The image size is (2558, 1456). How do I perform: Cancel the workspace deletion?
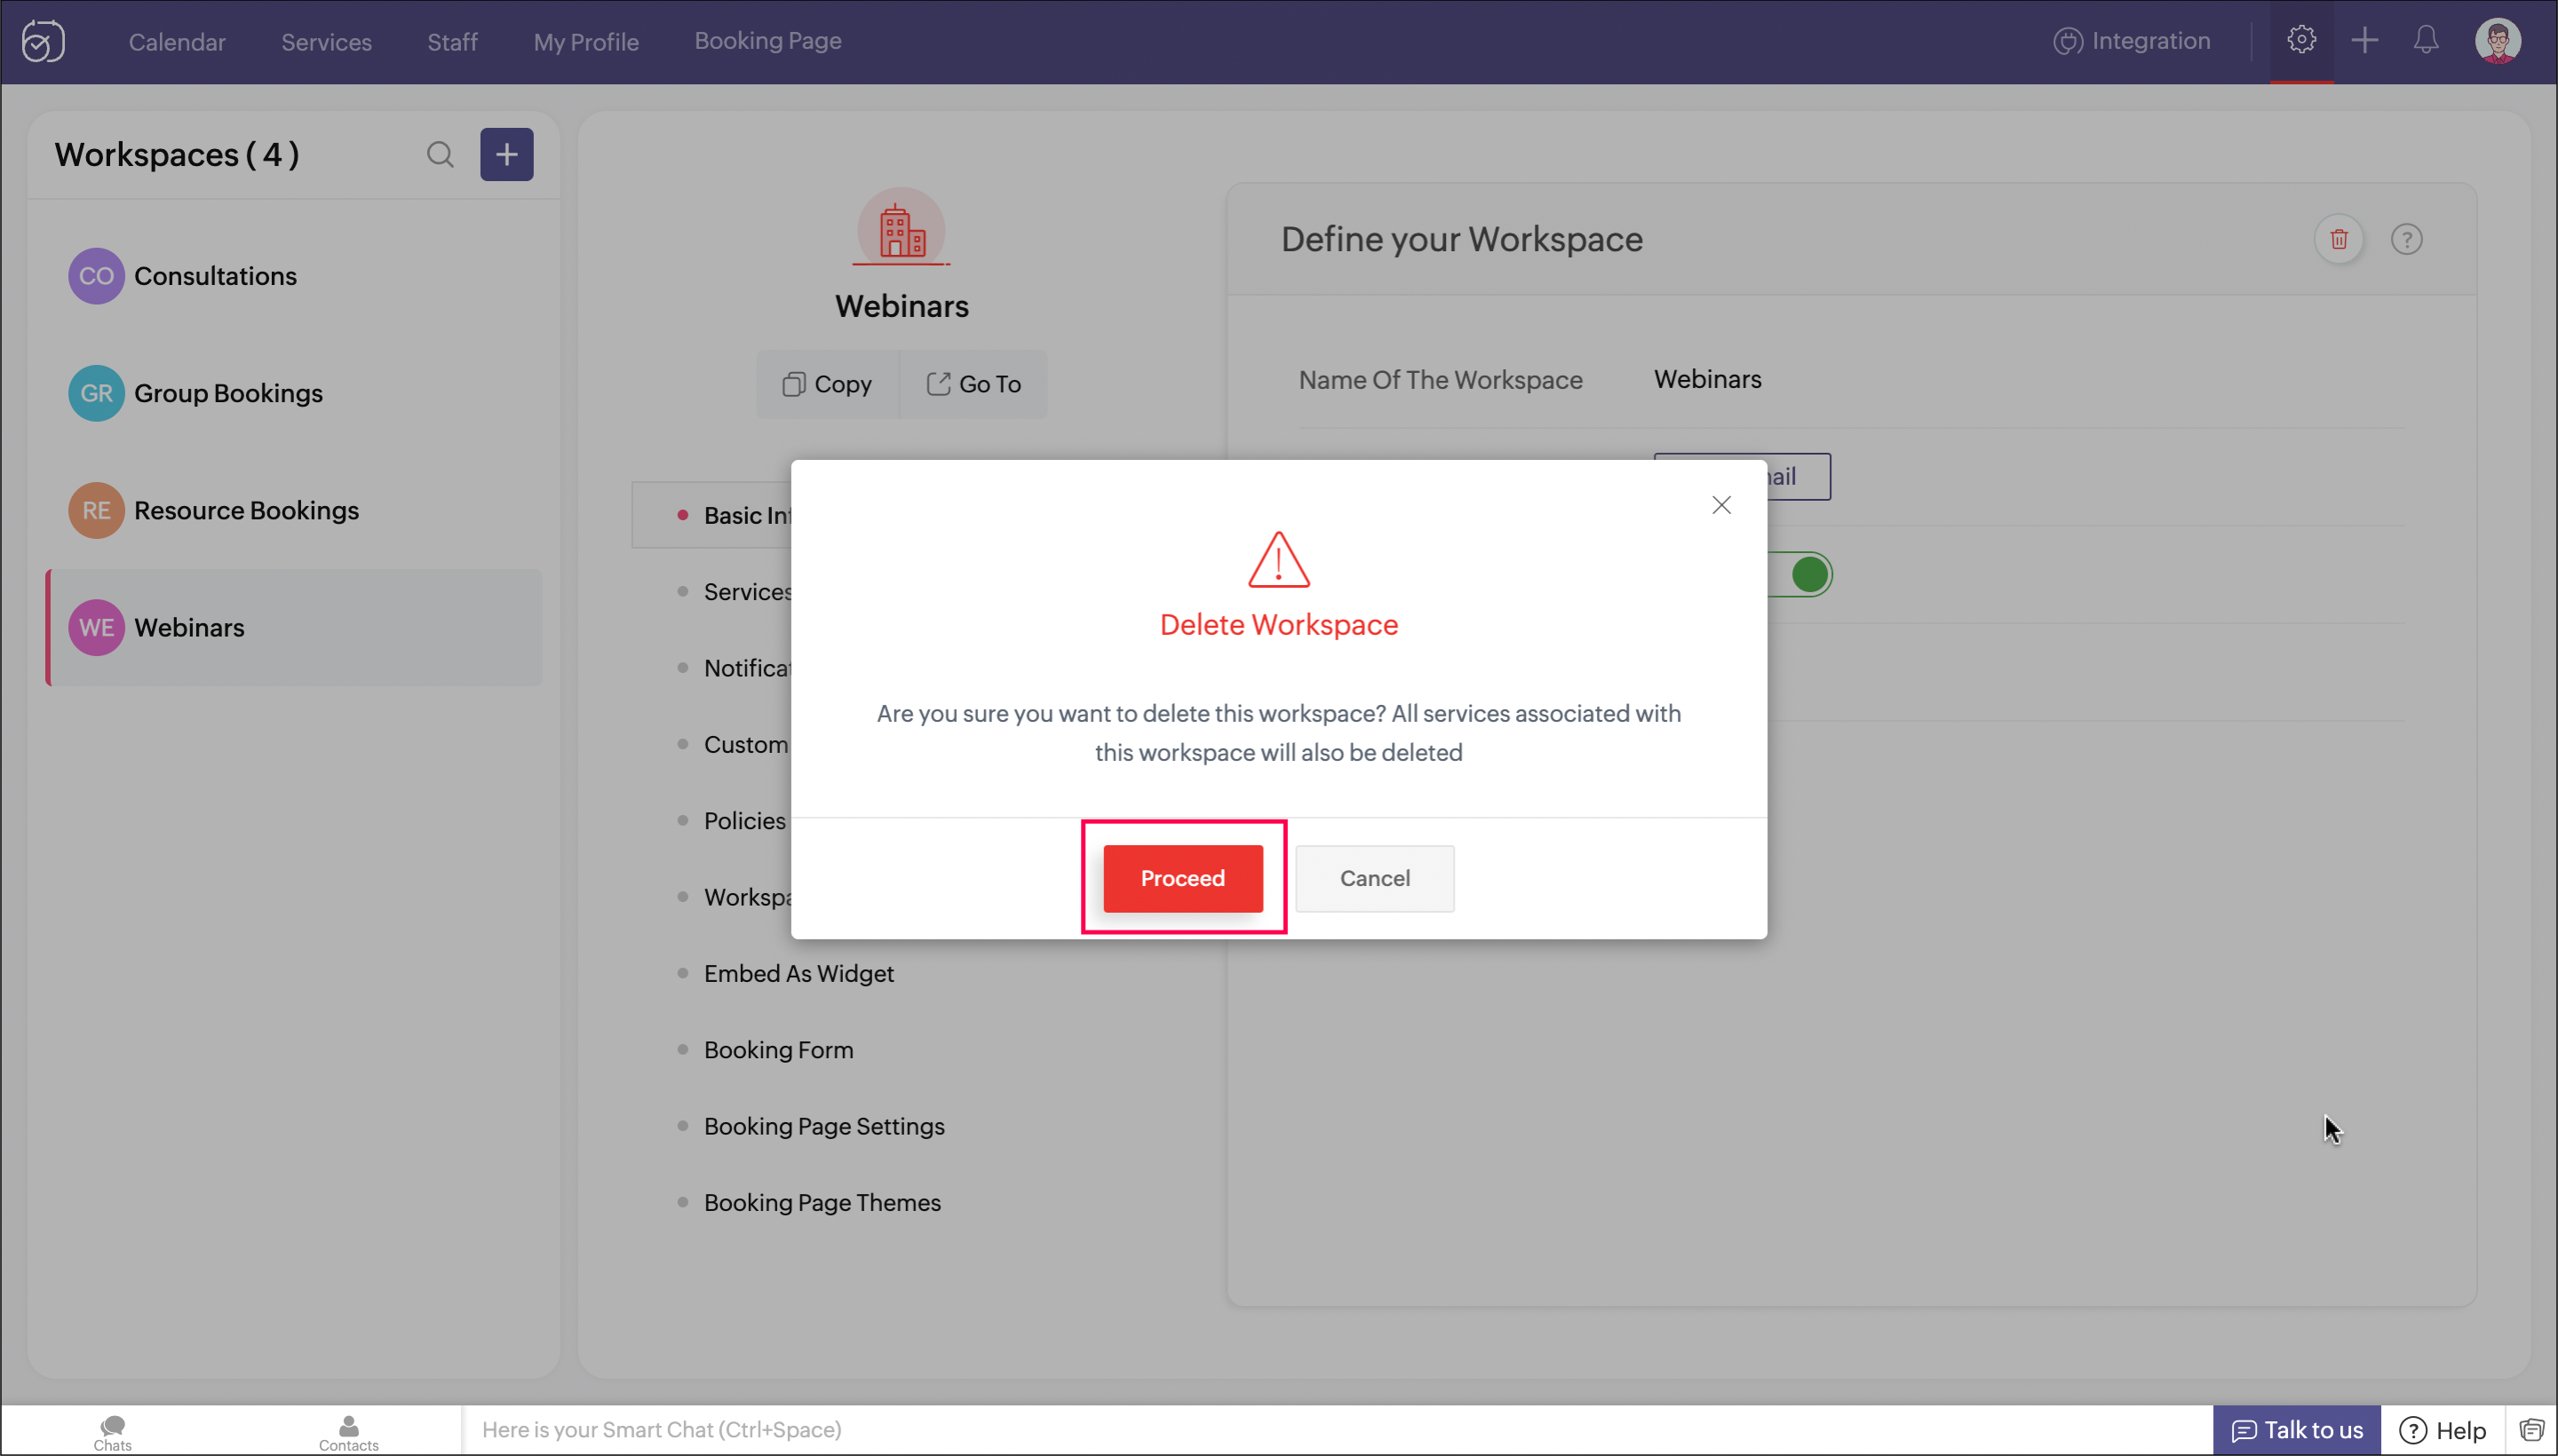[x=1375, y=878]
